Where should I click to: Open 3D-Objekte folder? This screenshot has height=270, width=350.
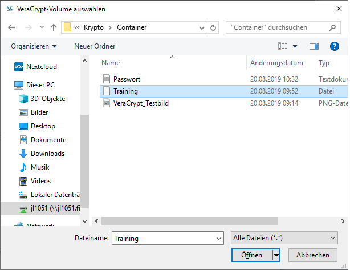tap(48, 99)
